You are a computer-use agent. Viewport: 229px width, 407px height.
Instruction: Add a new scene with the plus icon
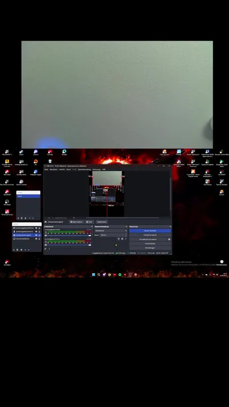tap(18, 218)
